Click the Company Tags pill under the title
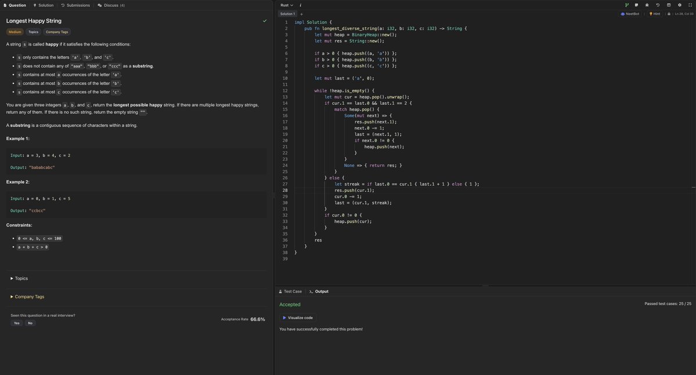The height and width of the screenshot is (375, 696). click(x=57, y=32)
